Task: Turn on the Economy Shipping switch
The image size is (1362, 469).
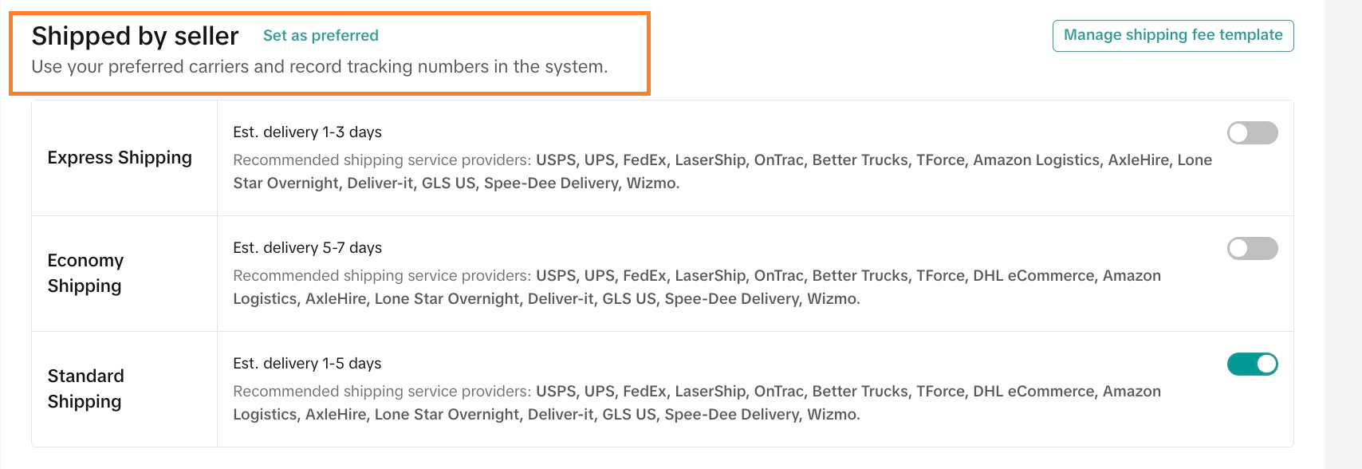Action: pyautogui.click(x=1252, y=249)
